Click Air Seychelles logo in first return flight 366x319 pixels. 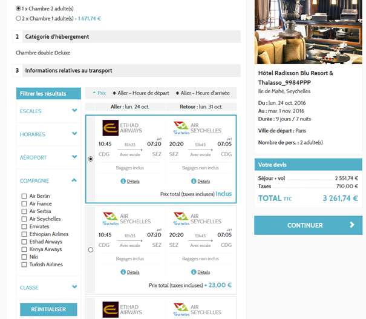(180, 128)
